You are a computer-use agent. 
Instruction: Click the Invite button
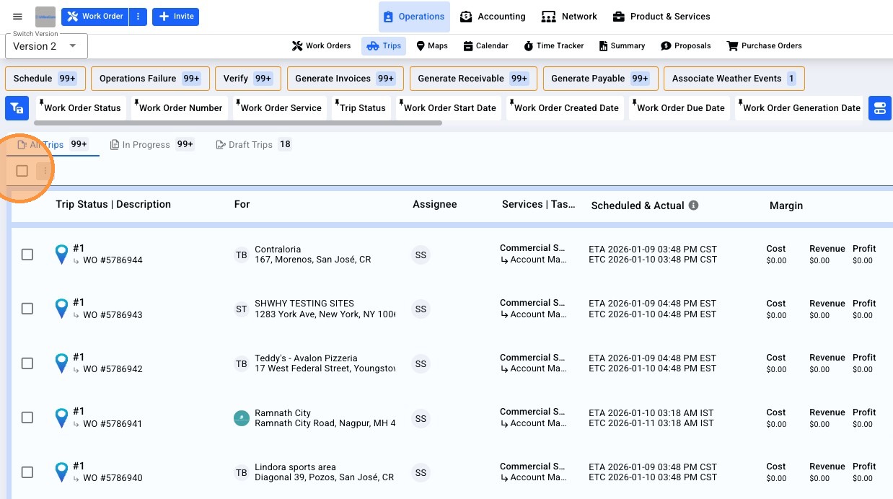click(175, 17)
